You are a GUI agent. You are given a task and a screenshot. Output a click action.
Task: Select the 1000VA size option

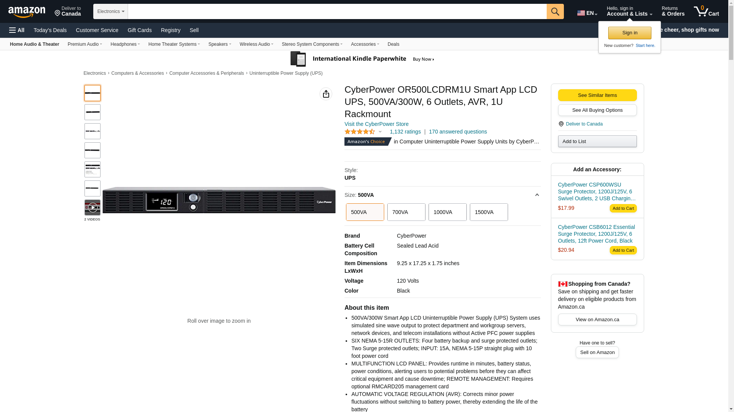click(x=447, y=212)
